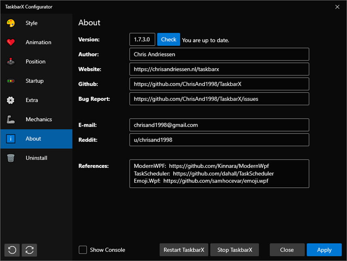Viewport: 347px width, 261px height.
Task: Click the Bug Report URL field
Action: pyautogui.click(x=219, y=99)
